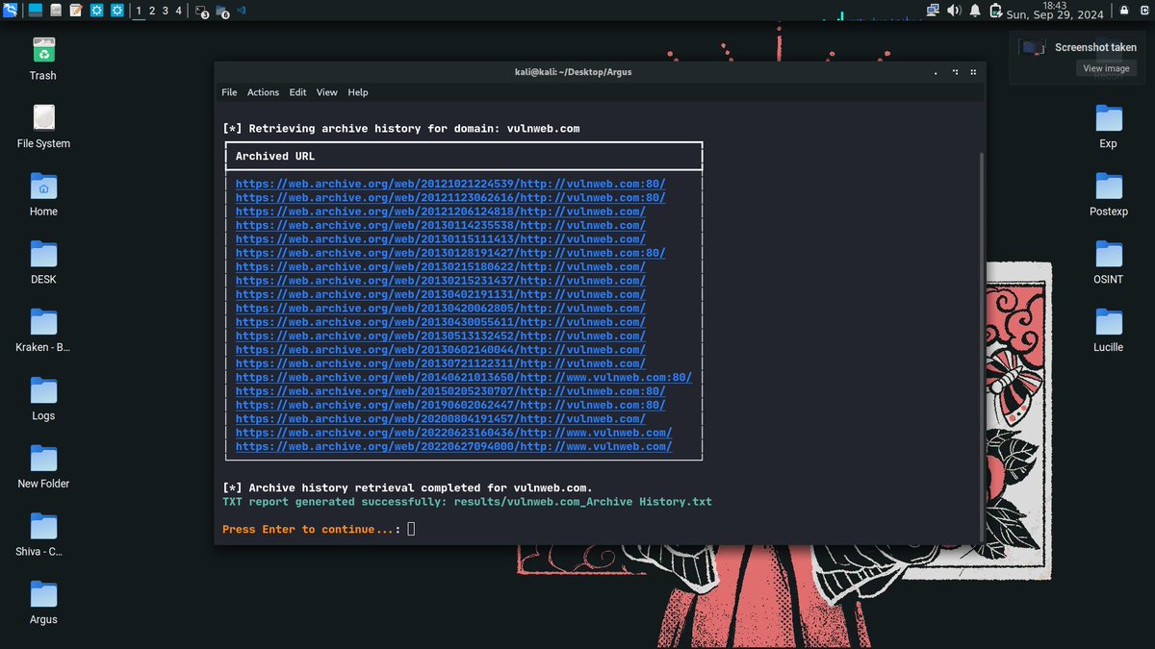The width and height of the screenshot is (1155, 649).
Task: Open the Kali applications menu
Action: [x=11, y=10]
